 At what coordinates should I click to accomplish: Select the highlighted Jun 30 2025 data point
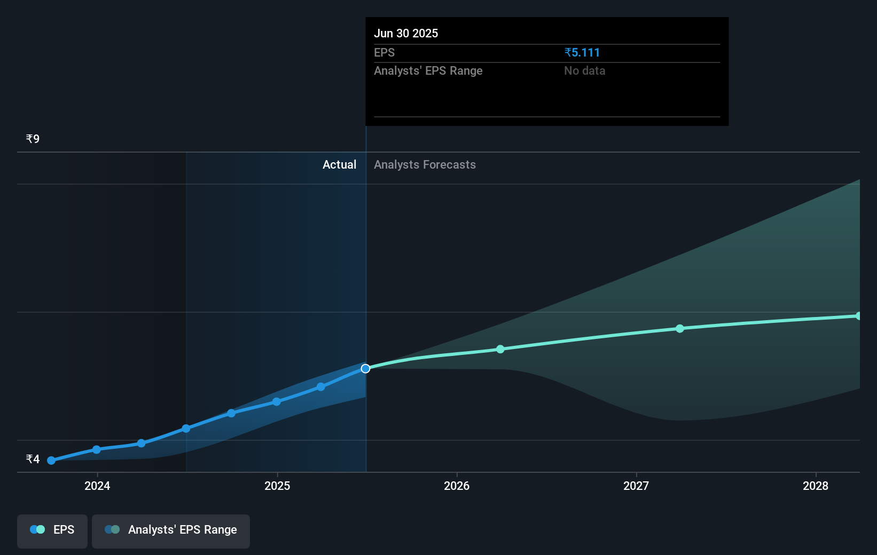365,368
